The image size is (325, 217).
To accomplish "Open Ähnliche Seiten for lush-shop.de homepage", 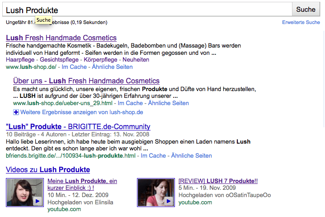I will coord(112,67).
